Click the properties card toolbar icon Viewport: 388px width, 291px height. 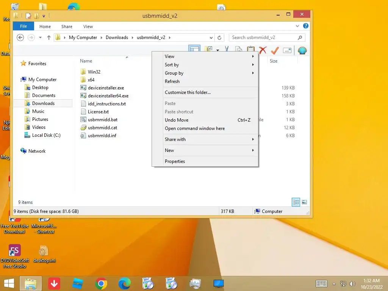click(287, 50)
